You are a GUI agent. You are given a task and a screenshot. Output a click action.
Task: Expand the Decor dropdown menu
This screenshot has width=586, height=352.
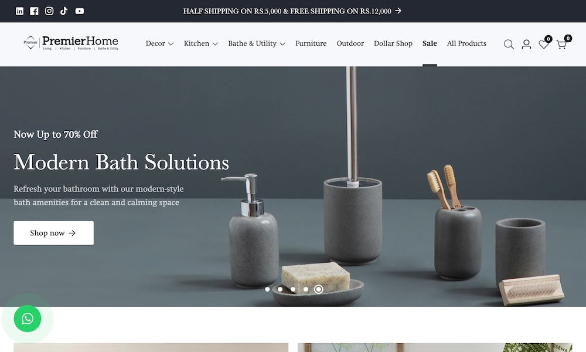click(159, 43)
